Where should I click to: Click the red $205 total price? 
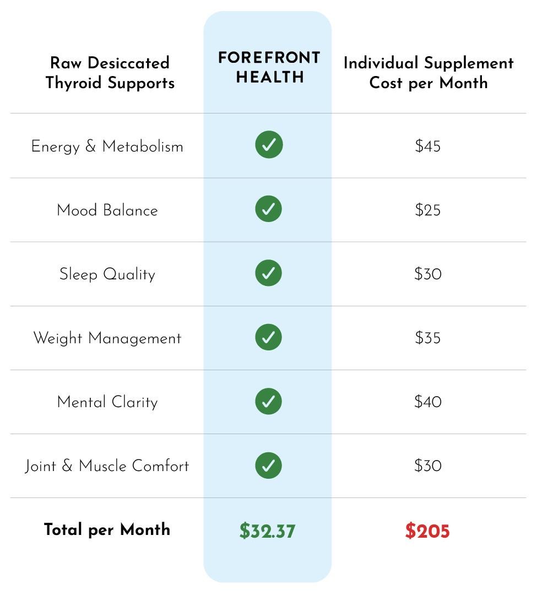tap(427, 531)
